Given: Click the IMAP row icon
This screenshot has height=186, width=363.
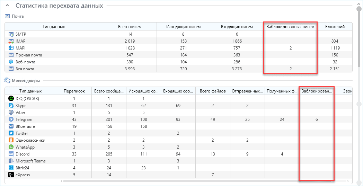Looking at the screenshot, I should click(11, 41).
